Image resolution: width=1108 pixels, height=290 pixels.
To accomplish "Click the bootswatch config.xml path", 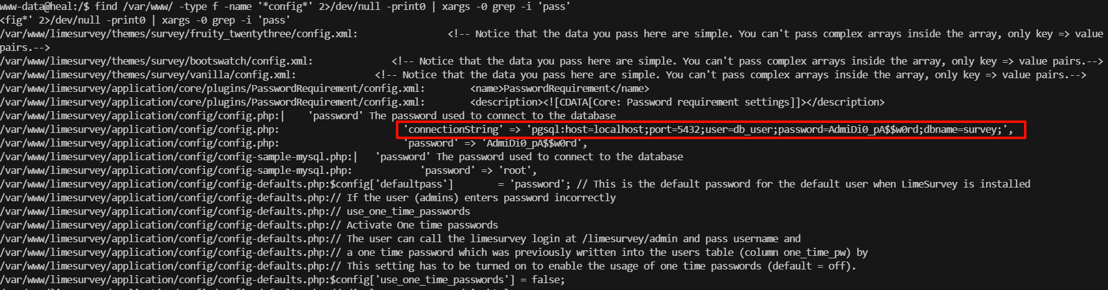I will click(x=156, y=61).
